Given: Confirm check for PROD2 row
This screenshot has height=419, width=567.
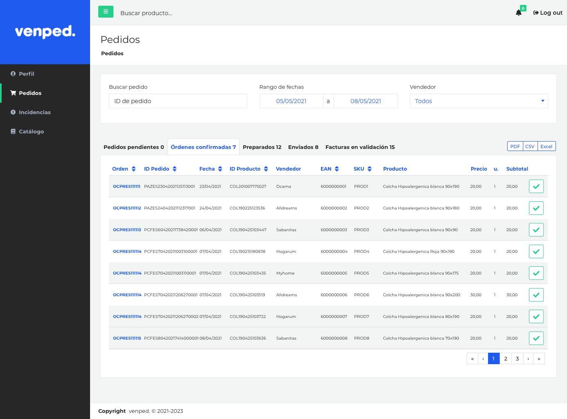Looking at the screenshot, I should (x=536, y=208).
